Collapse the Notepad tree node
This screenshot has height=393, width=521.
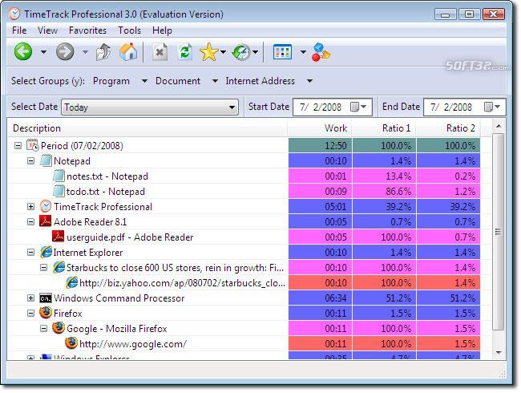[x=31, y=161]
